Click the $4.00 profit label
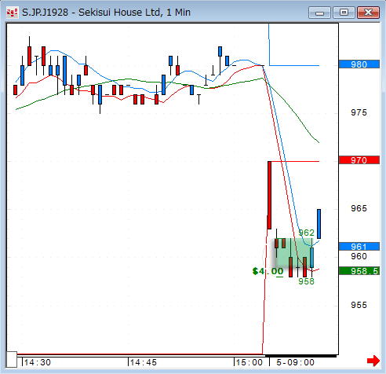Image resolution: width=386 pixels, height=374 pixels. (268, 271)
